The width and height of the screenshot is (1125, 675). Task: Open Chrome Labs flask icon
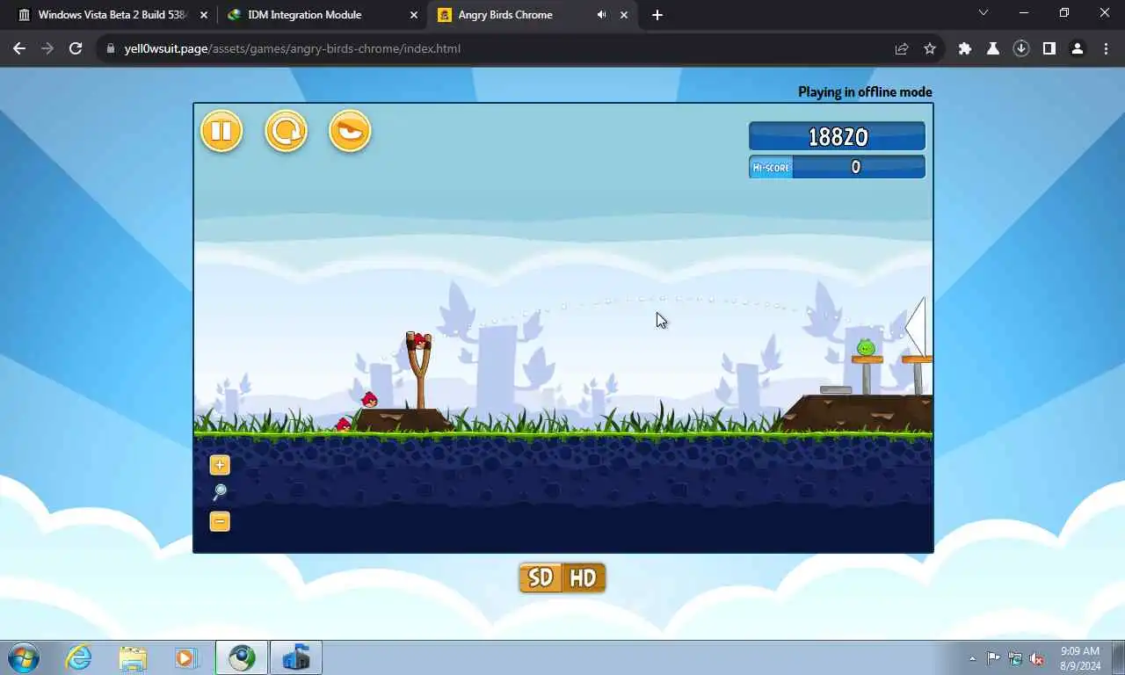point(993,48)
